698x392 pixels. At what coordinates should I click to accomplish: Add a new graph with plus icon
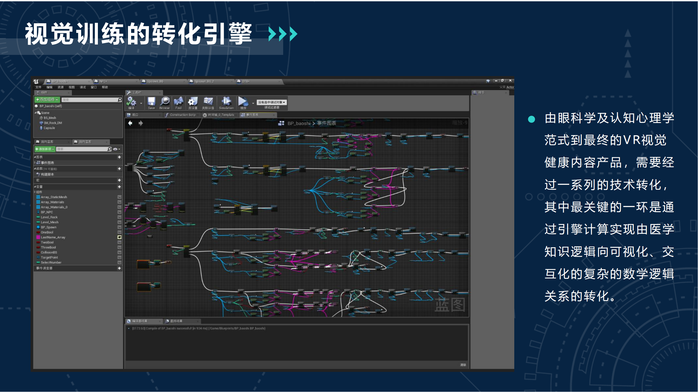click(119, 157)
